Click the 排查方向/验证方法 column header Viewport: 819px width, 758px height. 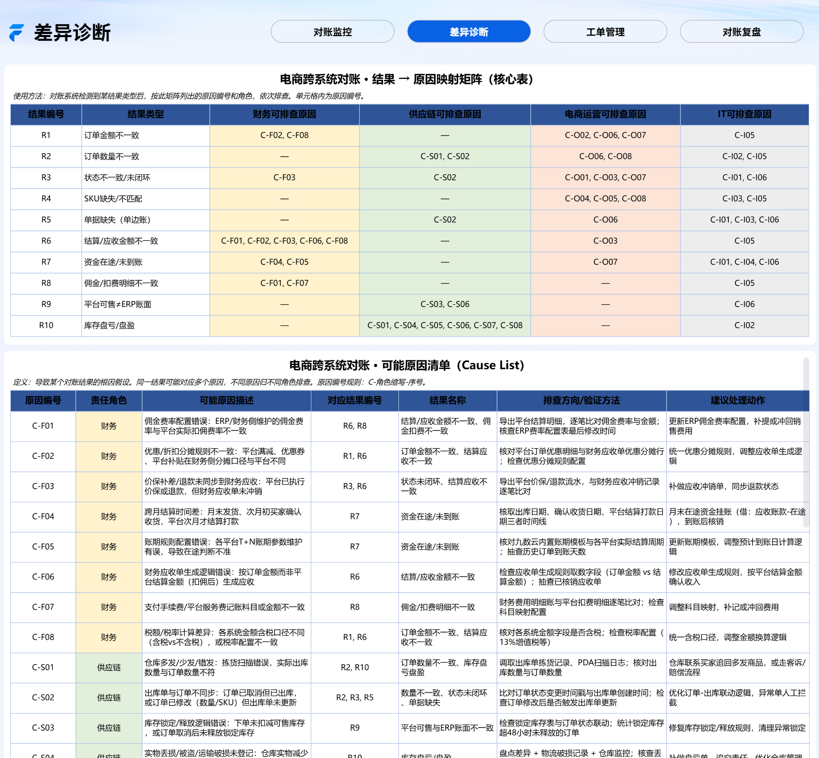pos(582,401)
